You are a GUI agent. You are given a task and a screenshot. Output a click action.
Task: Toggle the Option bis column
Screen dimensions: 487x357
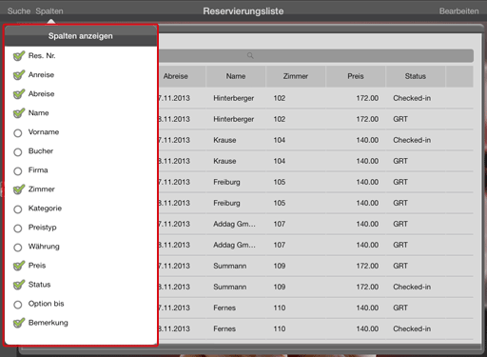click(18, 305)
